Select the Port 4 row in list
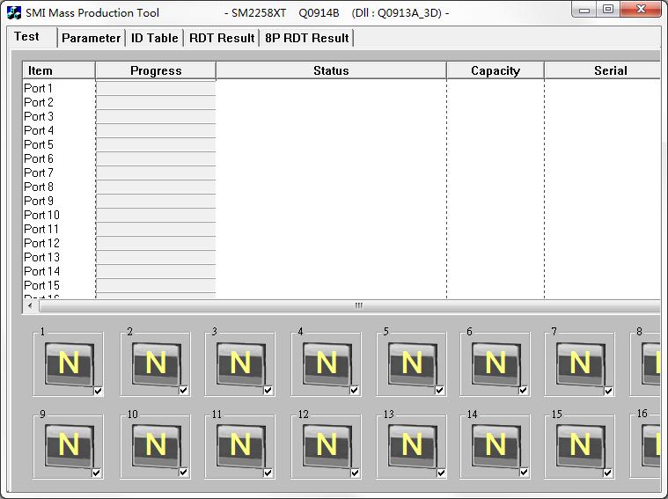Screen dimensions: 668x499 point(39,130)
